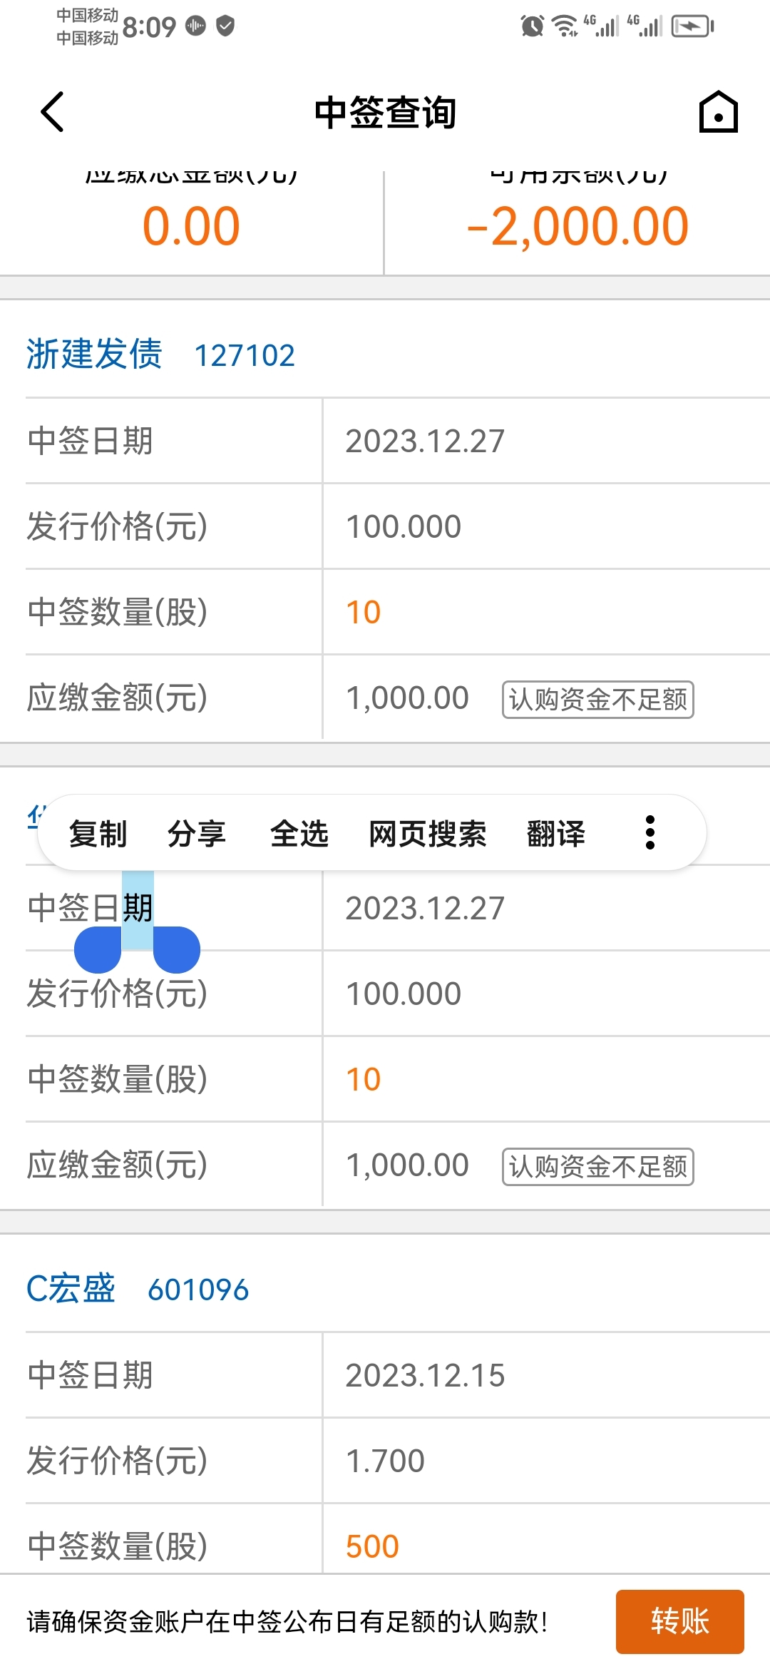Tap the orange 转账 button
The width and height of the screenshot is (770, 1669).
tap(680, 1621)
